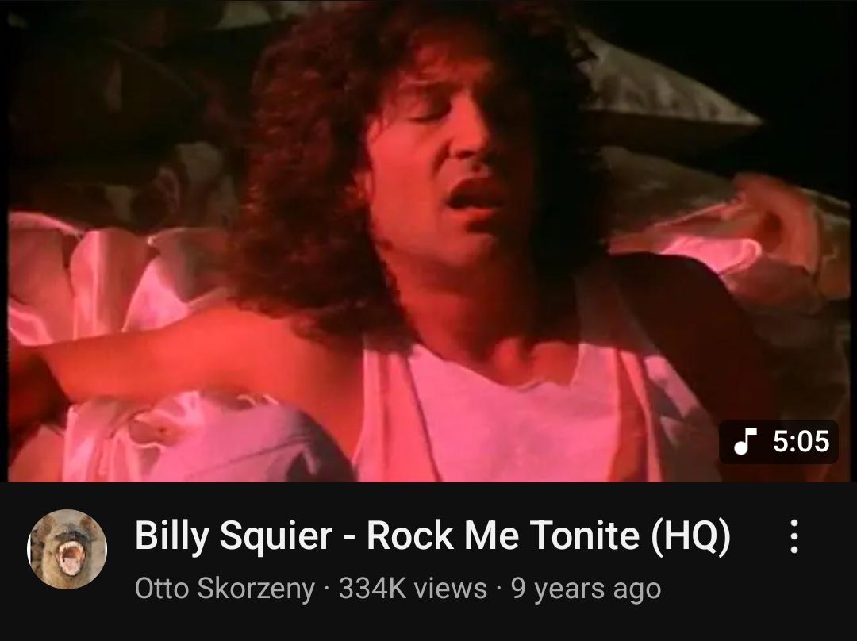The image size is (857, 641).
Task: Click the 5:05 duration badge
Action: 778,442
